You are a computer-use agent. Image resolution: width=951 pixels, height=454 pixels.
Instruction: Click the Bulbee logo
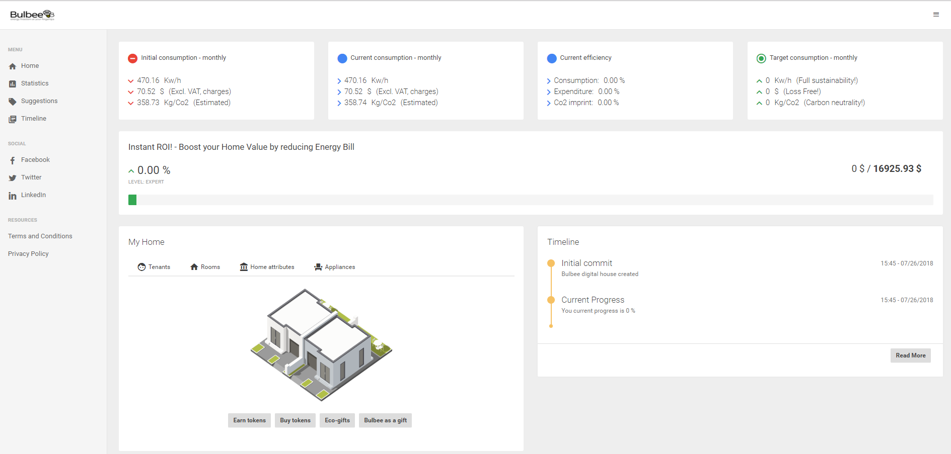(x=32, y=15)
